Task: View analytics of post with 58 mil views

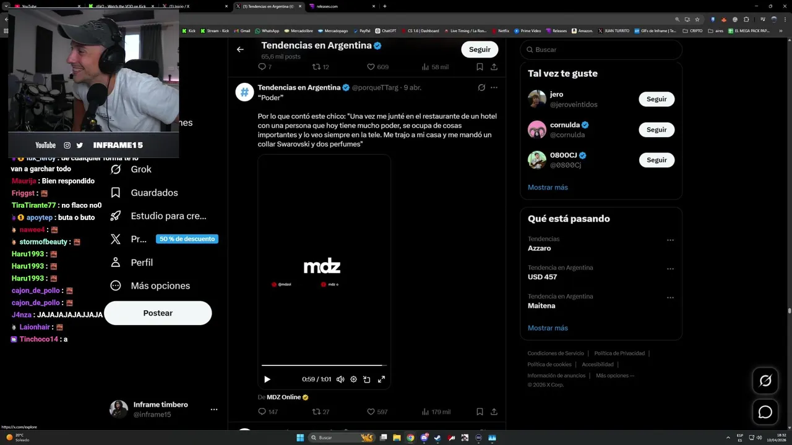Action: [x=435, y=67]
